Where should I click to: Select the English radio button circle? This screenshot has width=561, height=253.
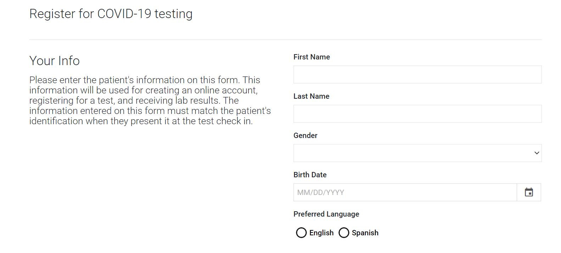[x=301, y=232]
